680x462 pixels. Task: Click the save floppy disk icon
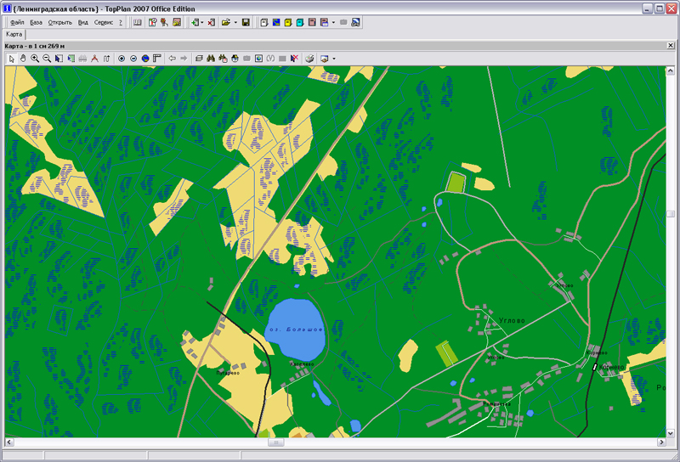click(x=246, y=22)
